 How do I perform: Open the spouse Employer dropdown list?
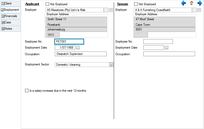[194, 10]
